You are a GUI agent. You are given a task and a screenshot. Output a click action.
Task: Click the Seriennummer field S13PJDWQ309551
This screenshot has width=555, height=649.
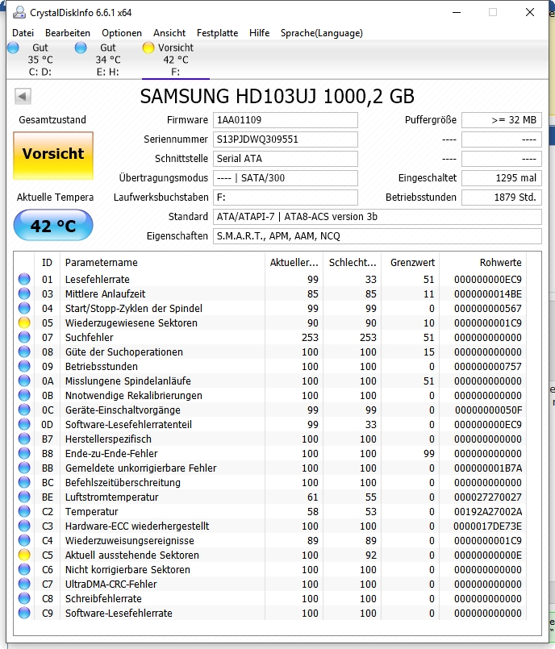tap(286, 139)
